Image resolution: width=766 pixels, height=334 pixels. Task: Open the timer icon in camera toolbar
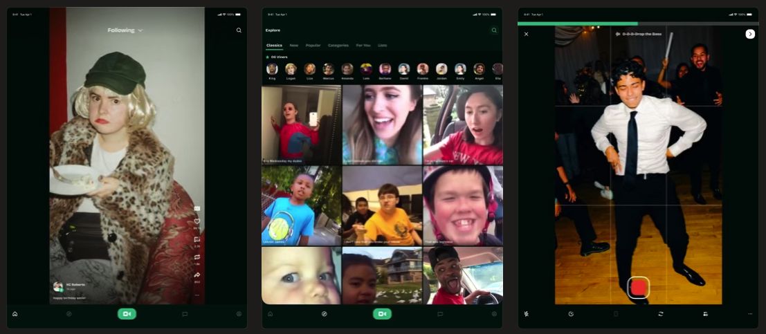coord(571,314)
